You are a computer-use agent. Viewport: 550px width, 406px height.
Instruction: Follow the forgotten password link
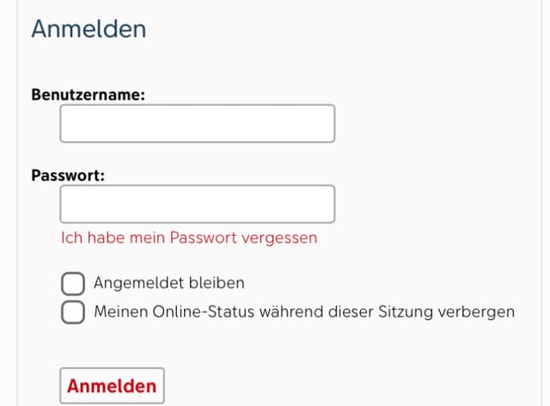tap(189, 237)
